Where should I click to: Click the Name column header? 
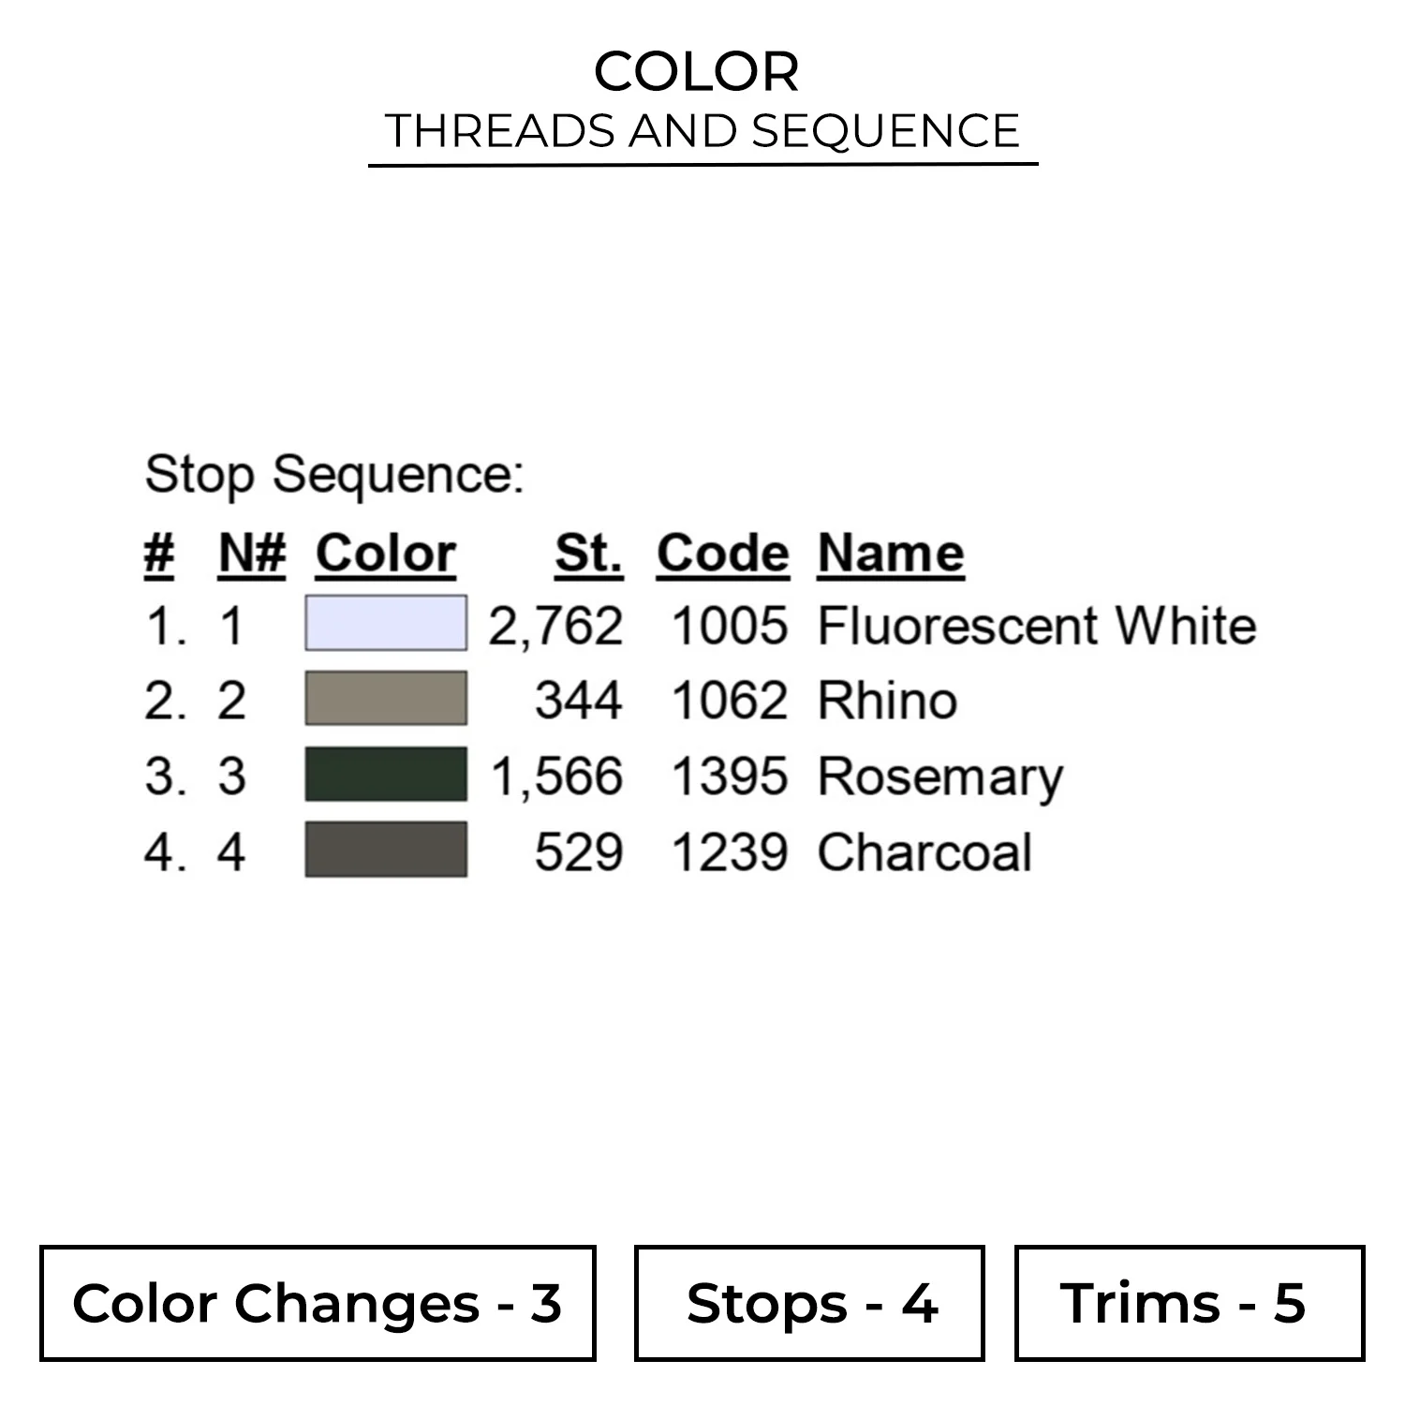[891, 553]
